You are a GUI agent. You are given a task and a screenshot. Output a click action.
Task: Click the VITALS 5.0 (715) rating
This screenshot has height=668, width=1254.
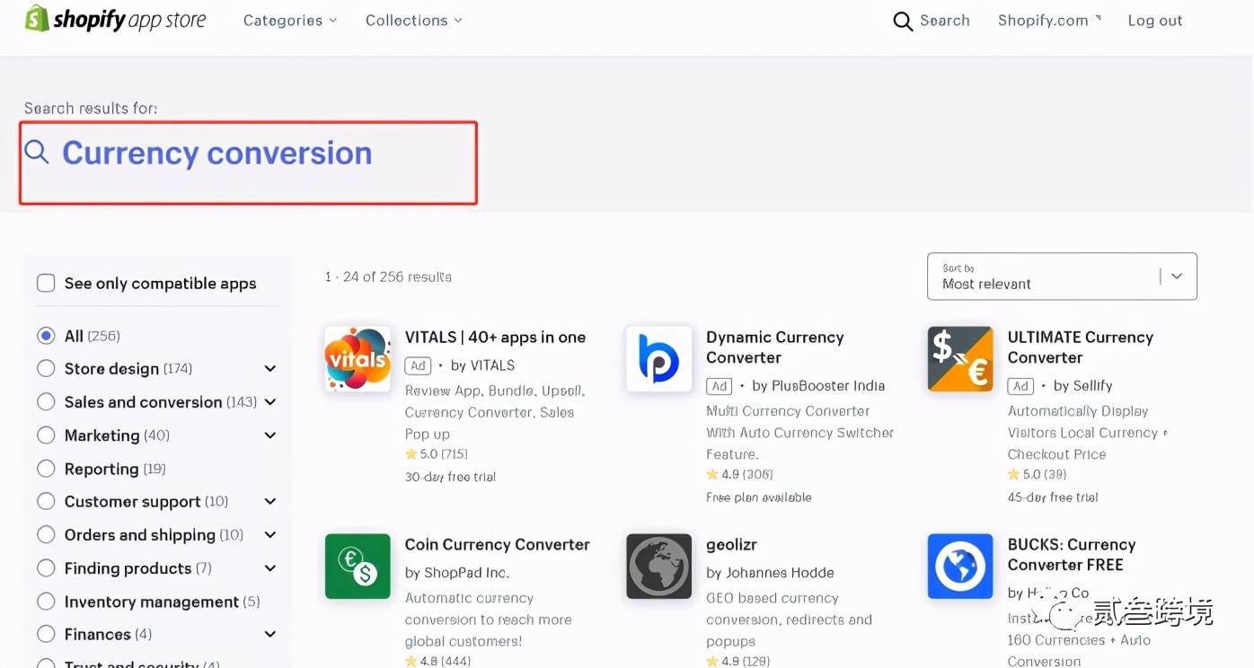click(x=437, y=454)
